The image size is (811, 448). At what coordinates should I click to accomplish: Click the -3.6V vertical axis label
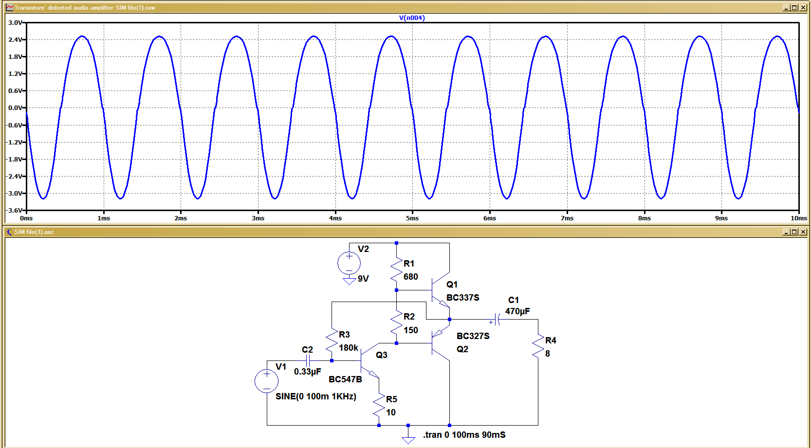click(x=14, y=211)
